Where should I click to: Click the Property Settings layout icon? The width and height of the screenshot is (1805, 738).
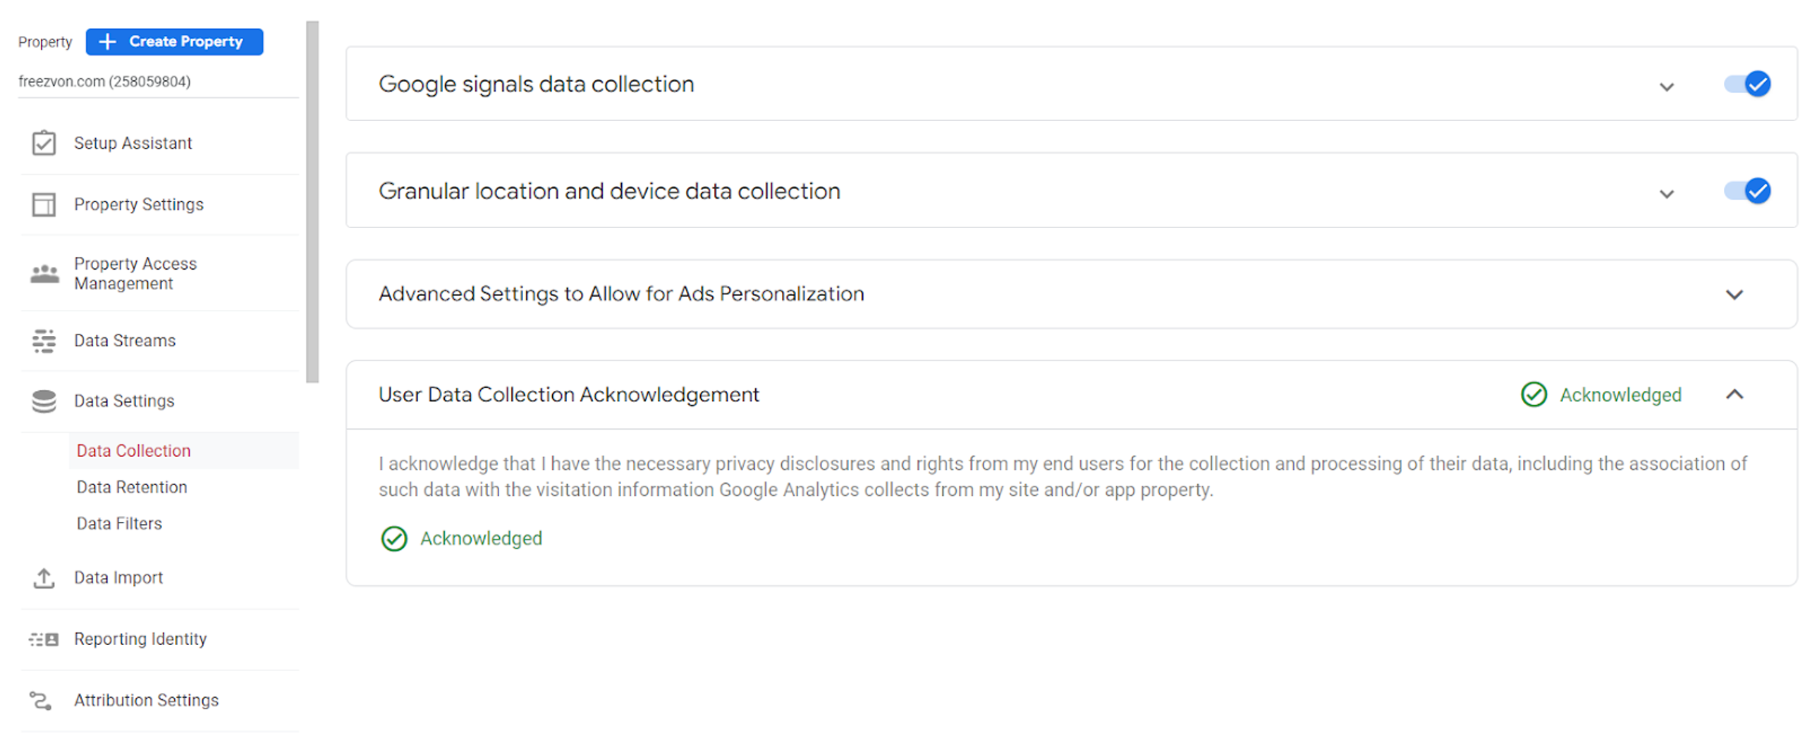44,204
